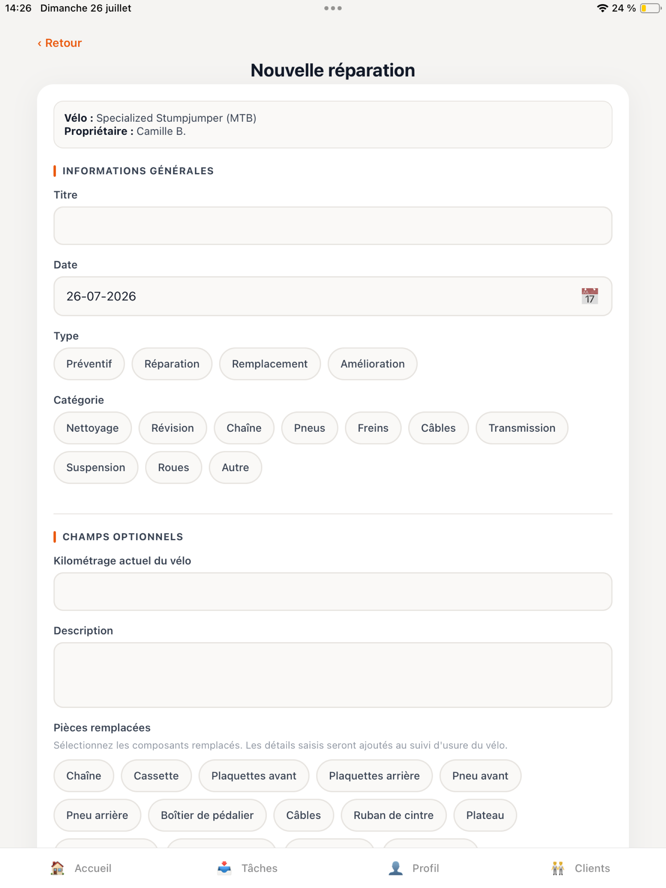Viewport: 666px width, 888px height.
Task: Mark Boîtier de pédalier as replaced
Action: pos(207,815)
